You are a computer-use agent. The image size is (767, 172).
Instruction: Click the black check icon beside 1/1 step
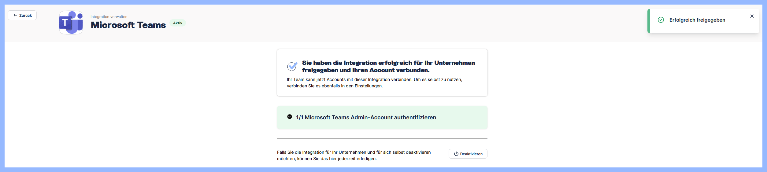(289, 117)
